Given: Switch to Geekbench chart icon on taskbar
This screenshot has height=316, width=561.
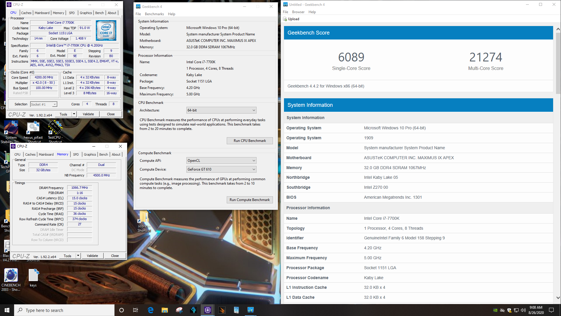Looking at the screenshot, I should (x=251, y=310).
